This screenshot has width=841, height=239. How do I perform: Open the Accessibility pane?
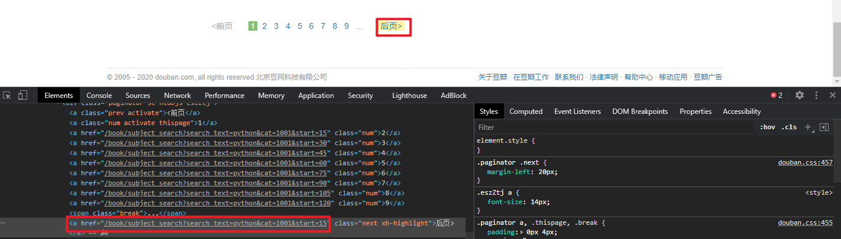coord(742,111)
